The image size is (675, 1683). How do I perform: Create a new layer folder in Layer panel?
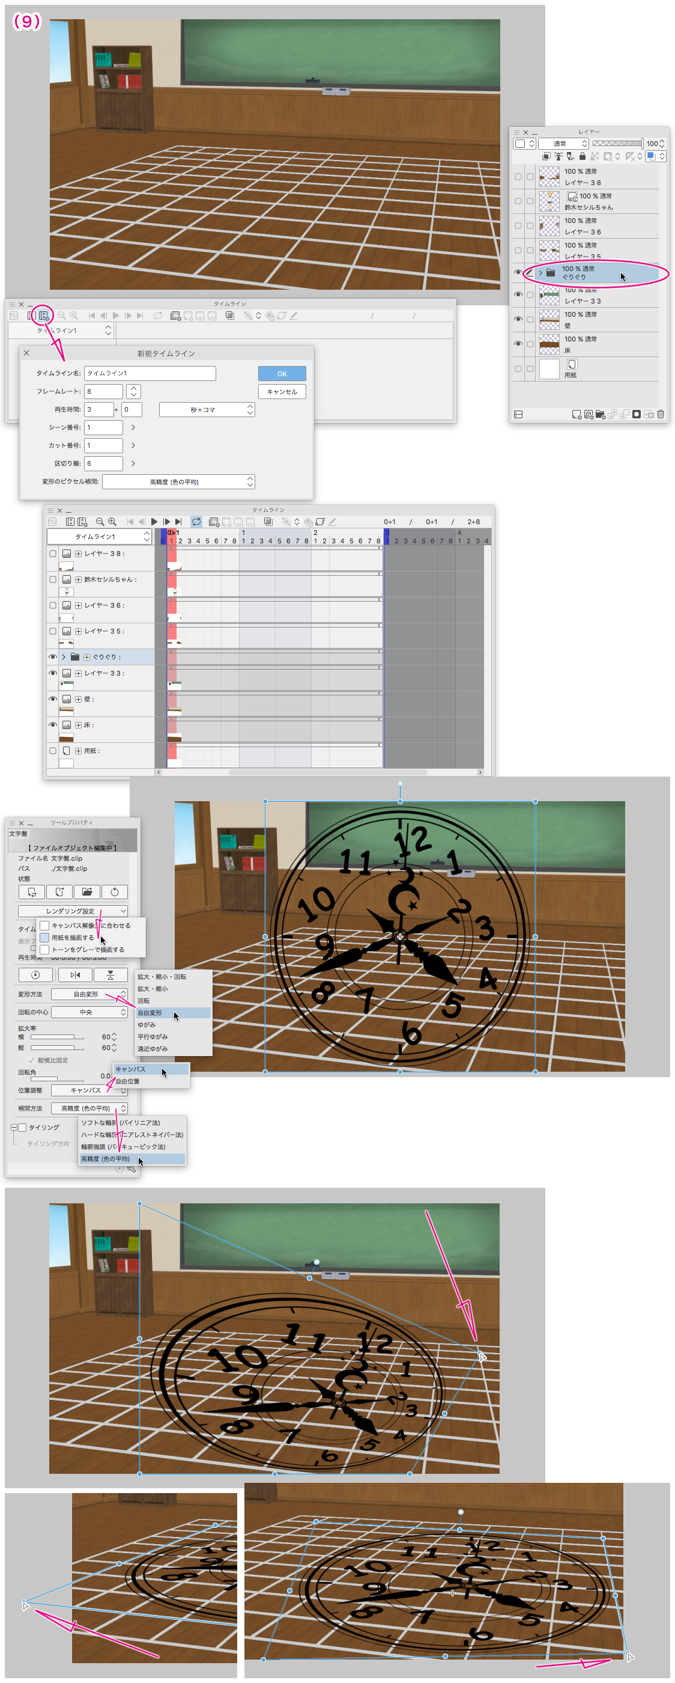click(600, 414)
